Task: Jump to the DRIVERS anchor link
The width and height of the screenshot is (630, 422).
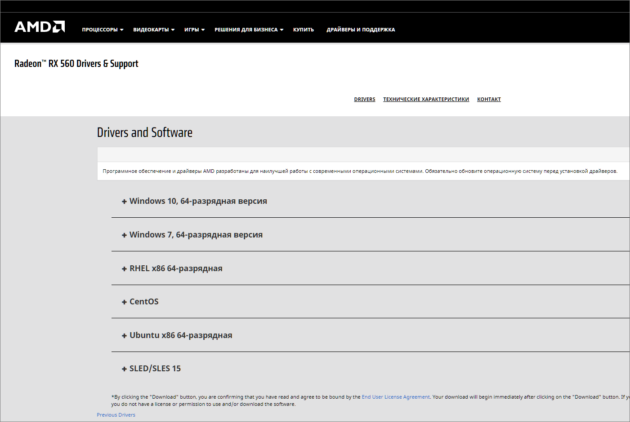Action: [x=365, y=99]
